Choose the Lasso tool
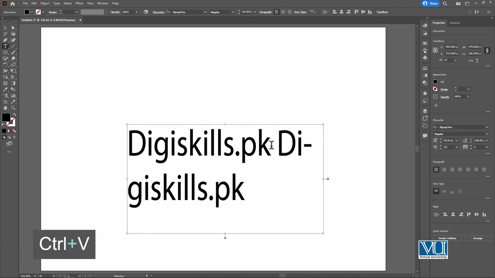495x278 pixels. click(13, 34)
